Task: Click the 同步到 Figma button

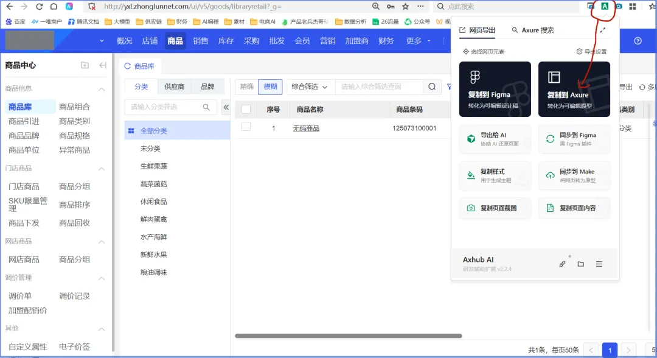Action: tap(574, 139)
